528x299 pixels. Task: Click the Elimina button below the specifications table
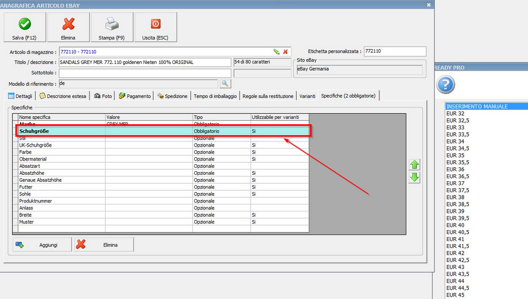104,245
